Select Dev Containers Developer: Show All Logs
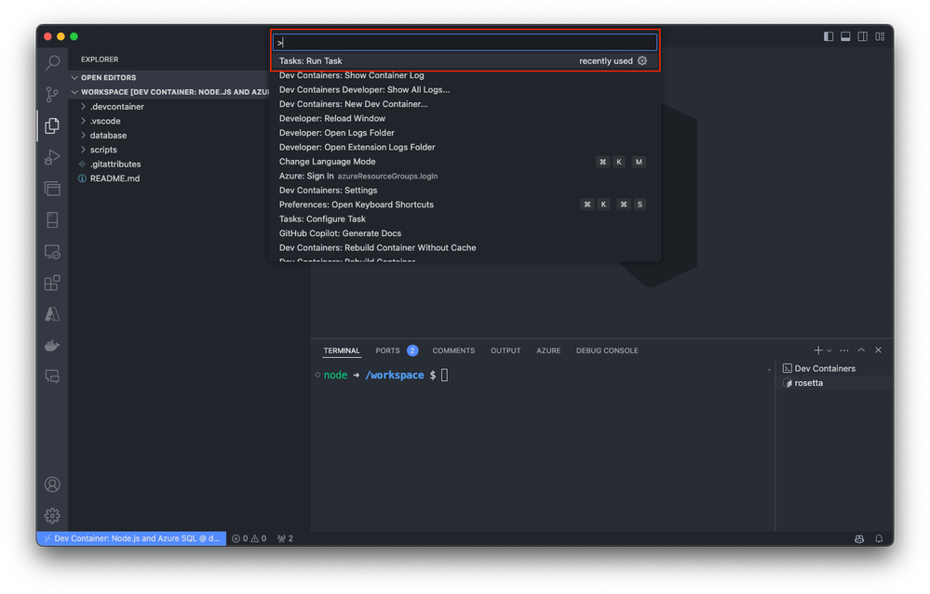The height and width of the screenshot is (594, 930). 465,89
